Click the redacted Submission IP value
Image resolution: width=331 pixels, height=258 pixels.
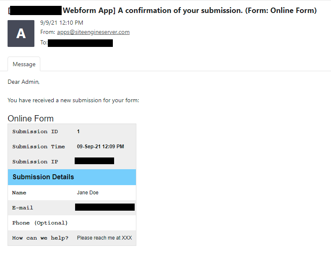click(x=94, y=161)
